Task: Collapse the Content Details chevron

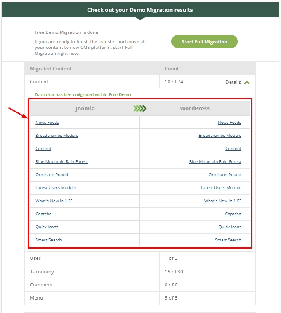Action: point(247,83)
